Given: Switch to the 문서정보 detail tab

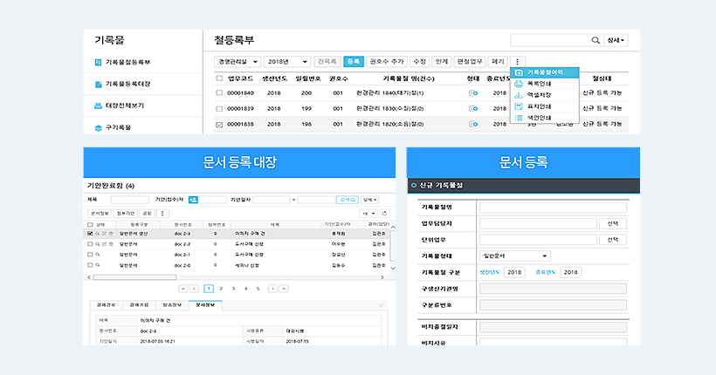Looking at the screenshot, I should click(x=205, y=305).
